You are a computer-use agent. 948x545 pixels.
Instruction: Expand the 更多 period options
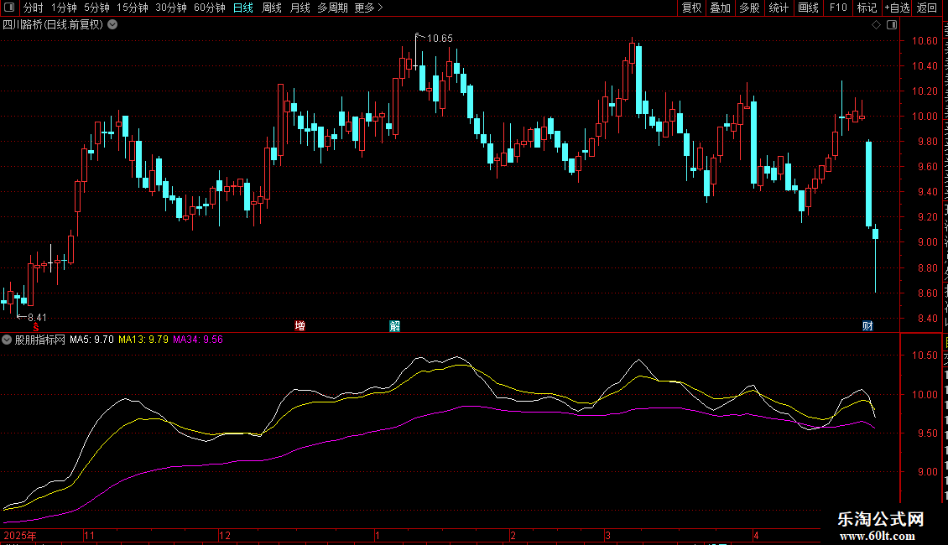click(368, 8)
